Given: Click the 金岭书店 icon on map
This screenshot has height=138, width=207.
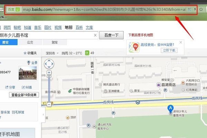Looking at the screenshot, I should tap(59, 92).
